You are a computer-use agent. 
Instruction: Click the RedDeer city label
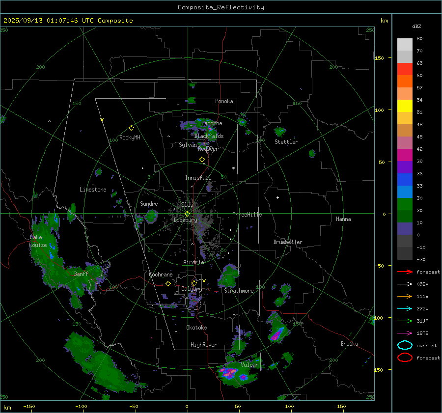[x=208, y=149]
